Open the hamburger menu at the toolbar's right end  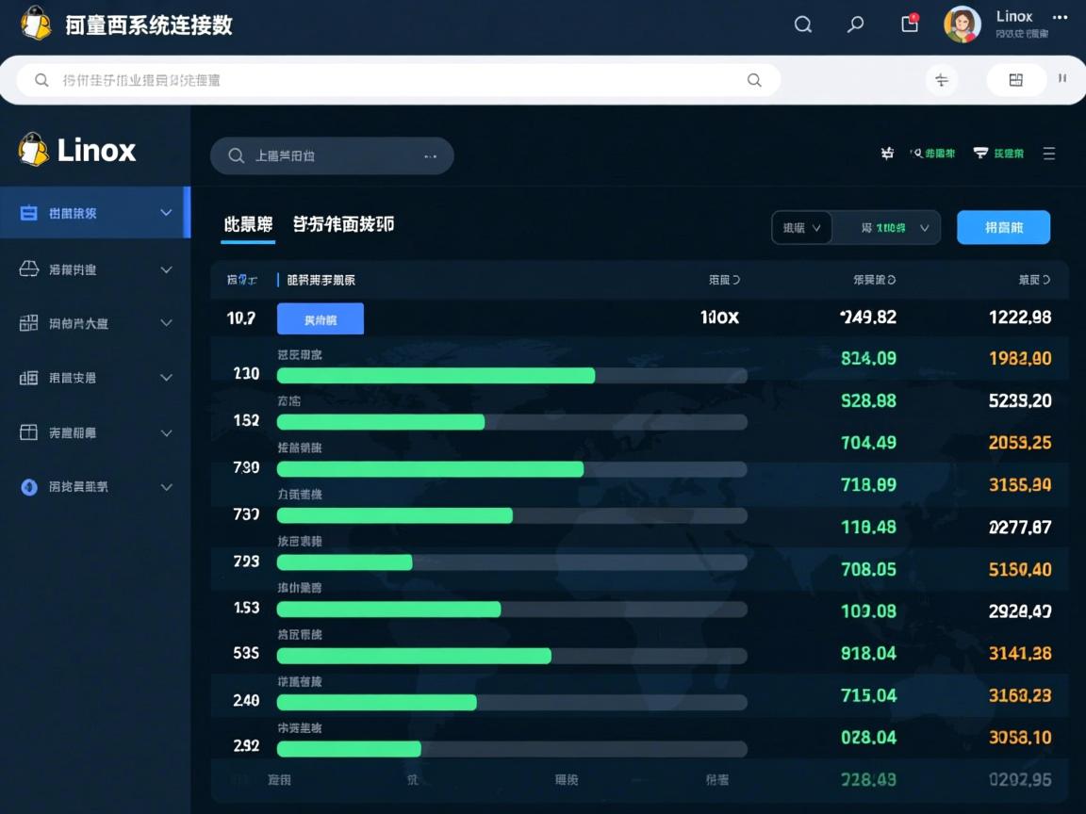pyautogui.click(x=1049, y=155)
